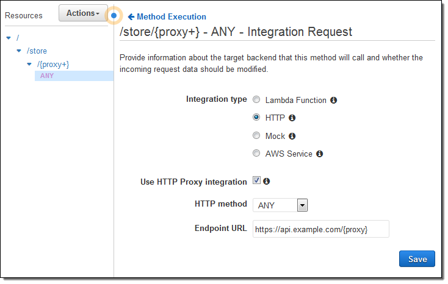This screenshot has width=448, height=284.
Task: Collapse the /store resource arrow
Action: (20, 51)
